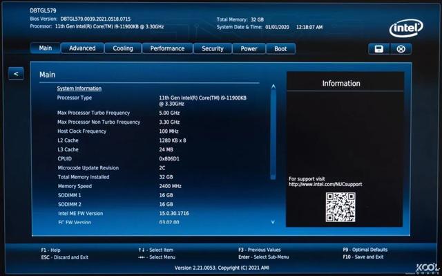Click the AMI version copyright line
This screenshot has height=276, width=442.
click(222, 268)
